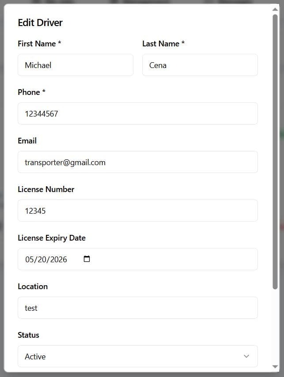Click the Email label
Image resolution: width=284 pixels, height=377 pixels.
[x=27, y=141]
